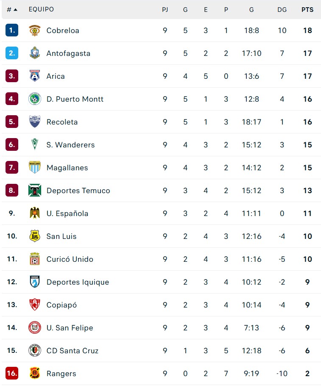Click the Recoleta club badge
This screenshot has height=388, width=321.
(35, 122)
